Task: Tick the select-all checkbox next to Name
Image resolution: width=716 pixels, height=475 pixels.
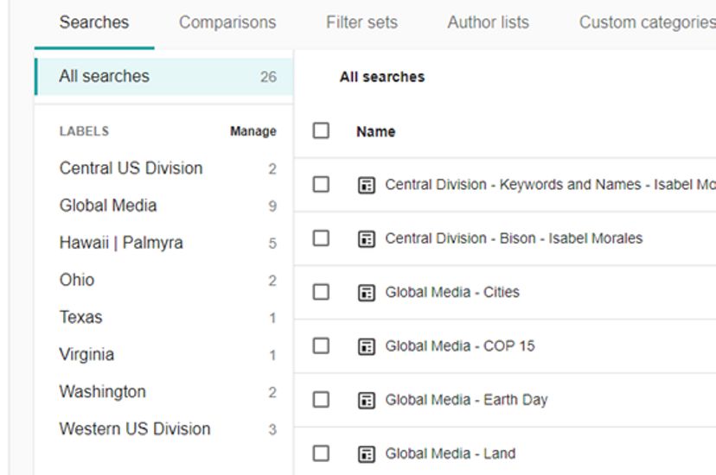Action: click(322, 131)
